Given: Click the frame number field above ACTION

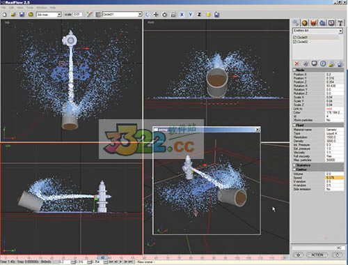Looking at the screenshot, I should pyautogui.click(x=340, y=248).
